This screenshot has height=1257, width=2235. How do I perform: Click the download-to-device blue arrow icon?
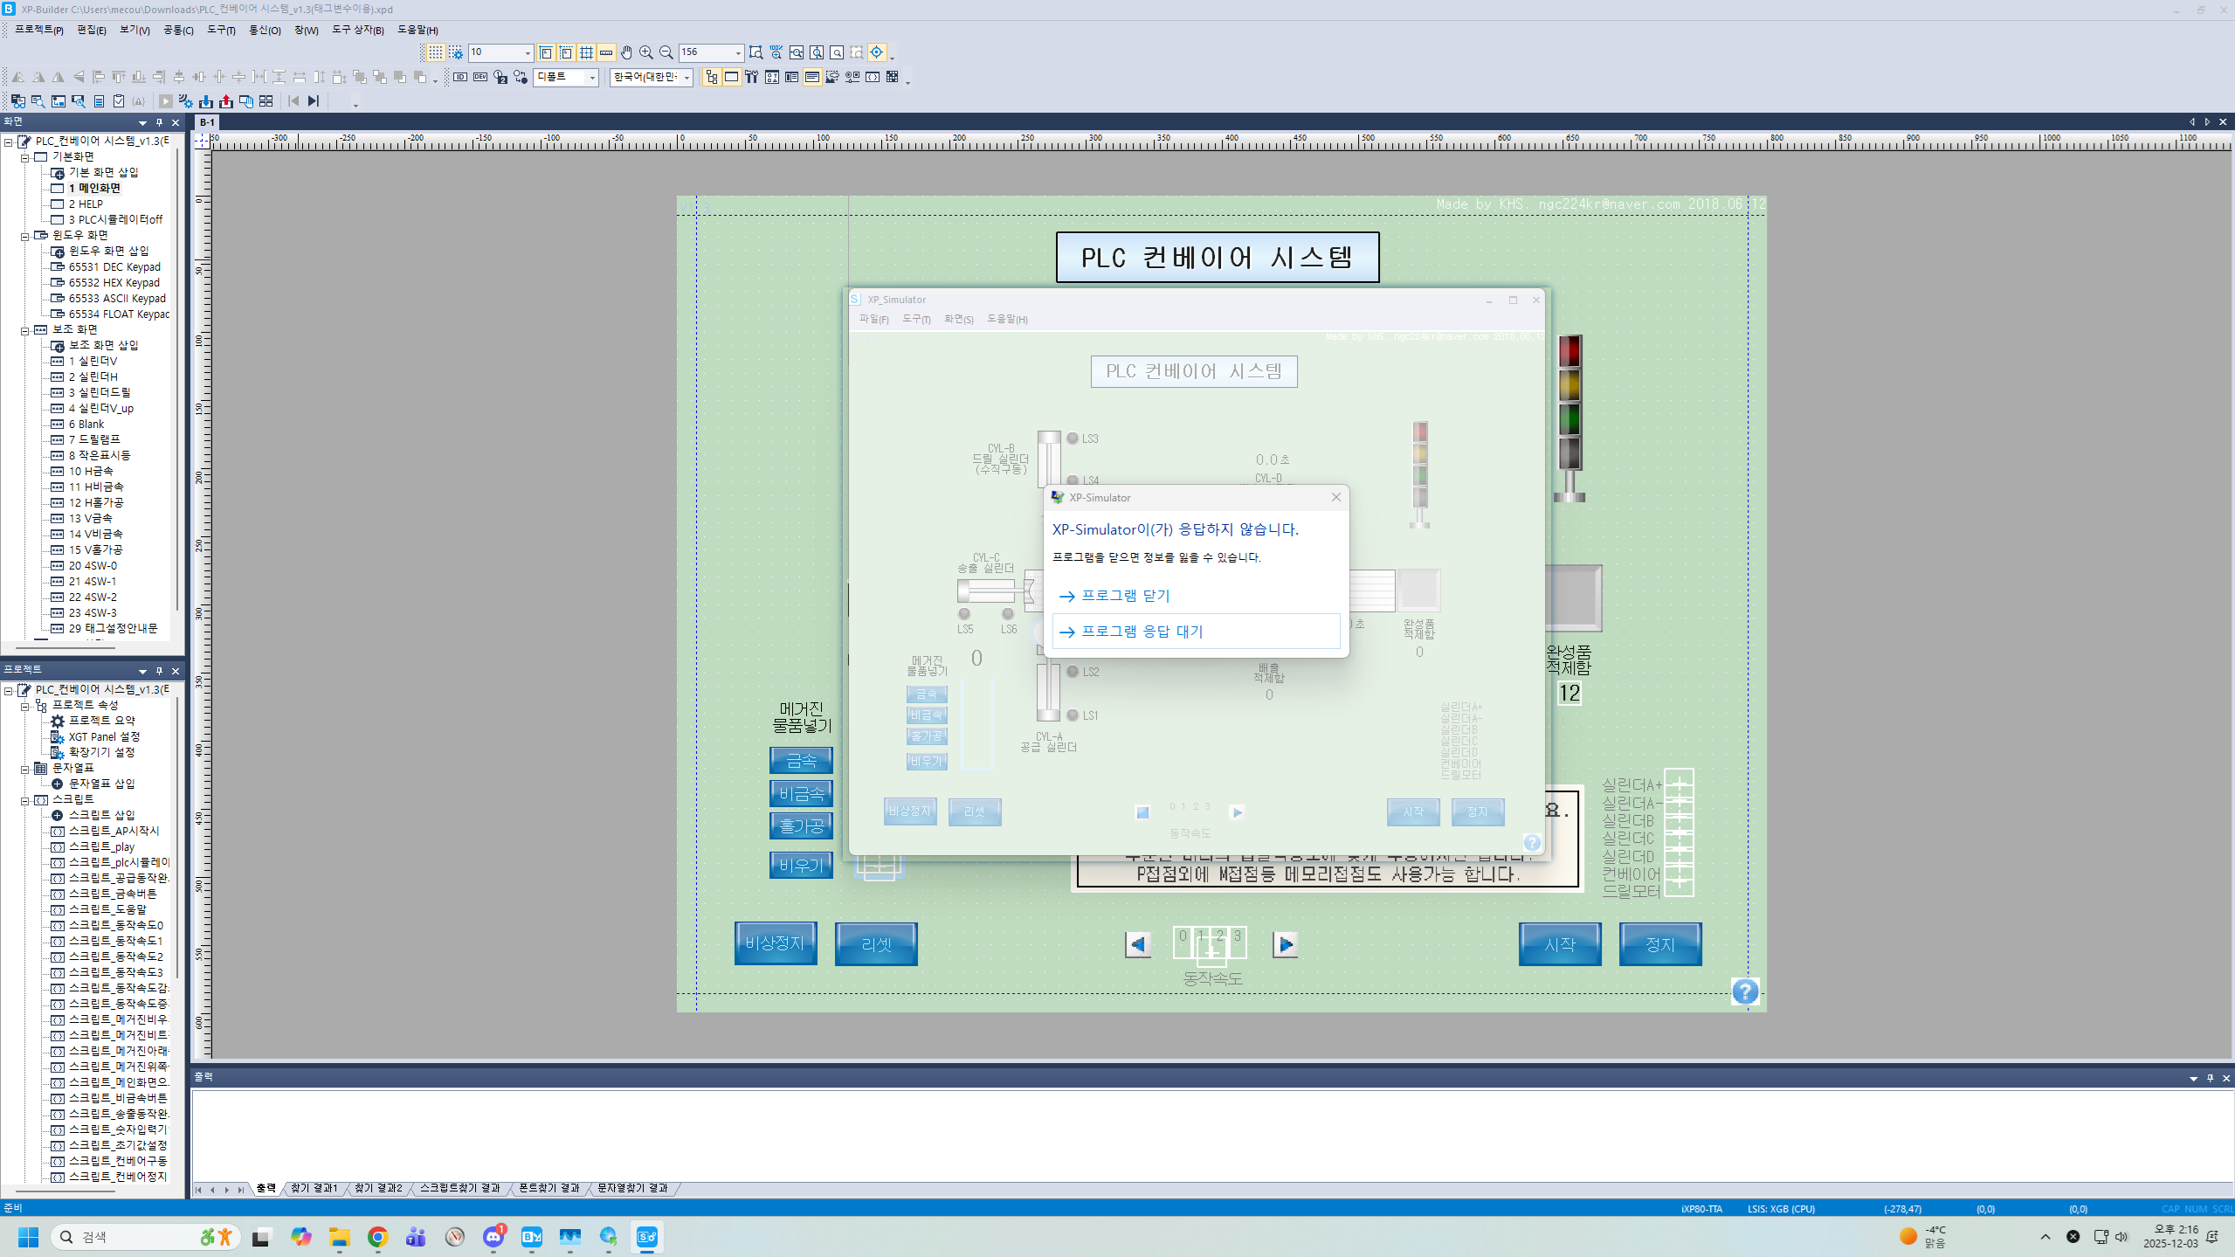206,101
